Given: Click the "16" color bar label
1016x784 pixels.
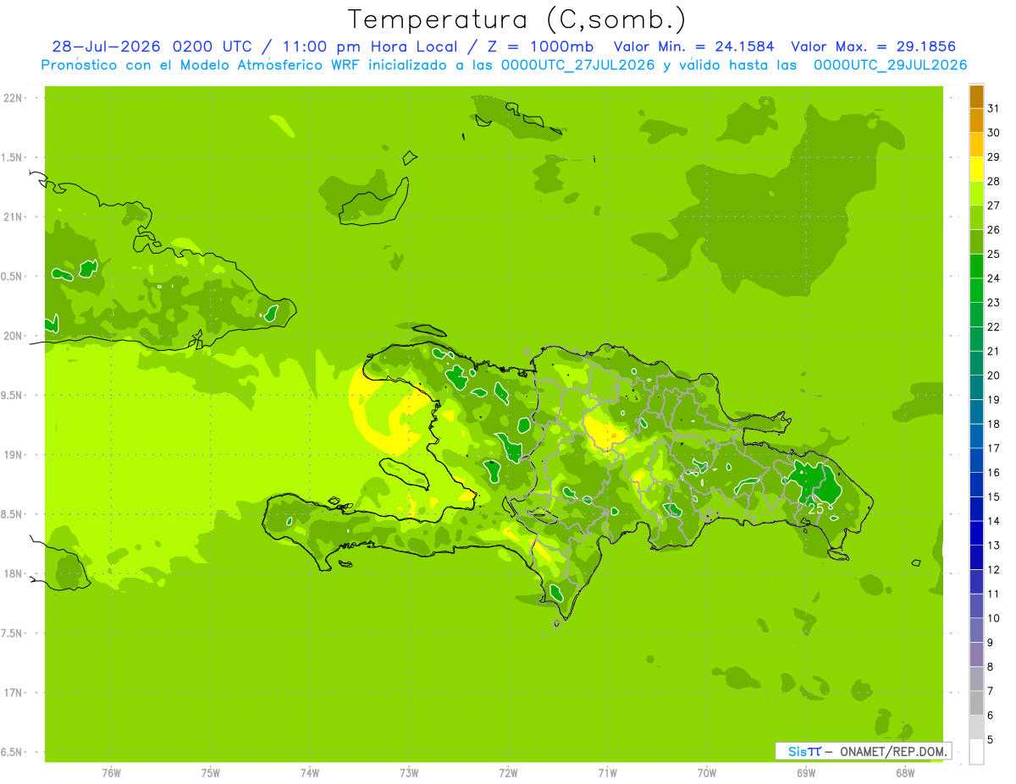Looking at the screenshot, I should [x=994, y=473].
